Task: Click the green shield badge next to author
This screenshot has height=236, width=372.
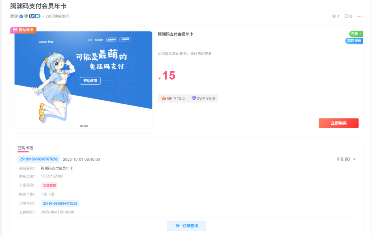Action: pos(26,16)
